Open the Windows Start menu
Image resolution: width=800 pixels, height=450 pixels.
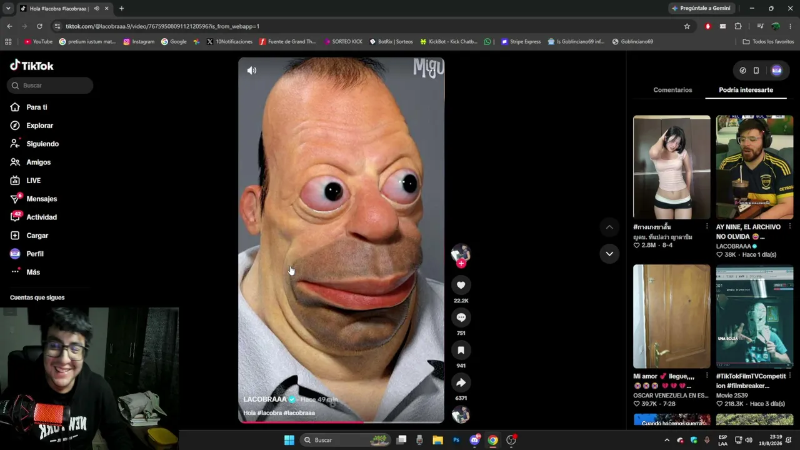289,440
